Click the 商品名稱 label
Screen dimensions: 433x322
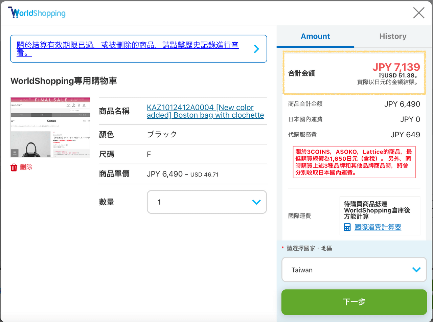pyautogui.click(x=114, y=111)
